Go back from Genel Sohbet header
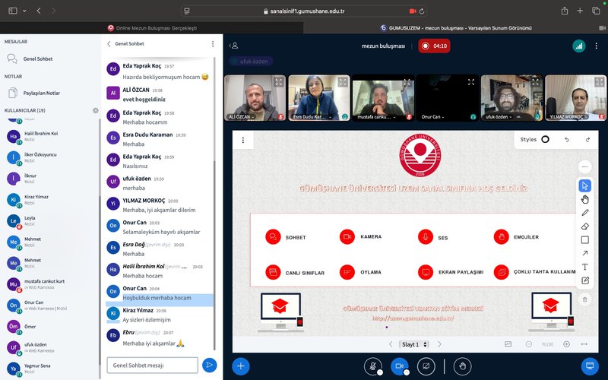The image size is (608, 380). pos(109,44)
